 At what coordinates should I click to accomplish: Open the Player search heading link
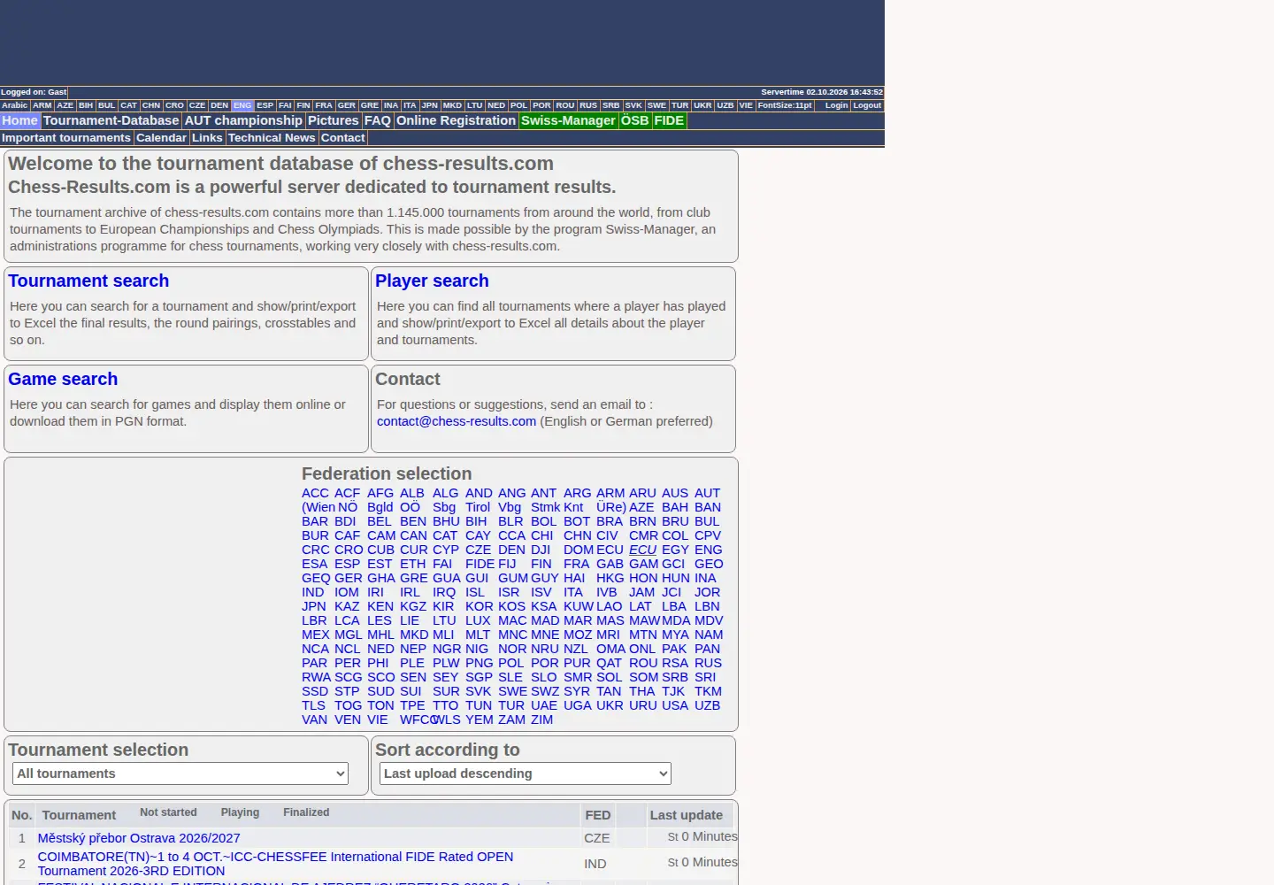point(432,281)
